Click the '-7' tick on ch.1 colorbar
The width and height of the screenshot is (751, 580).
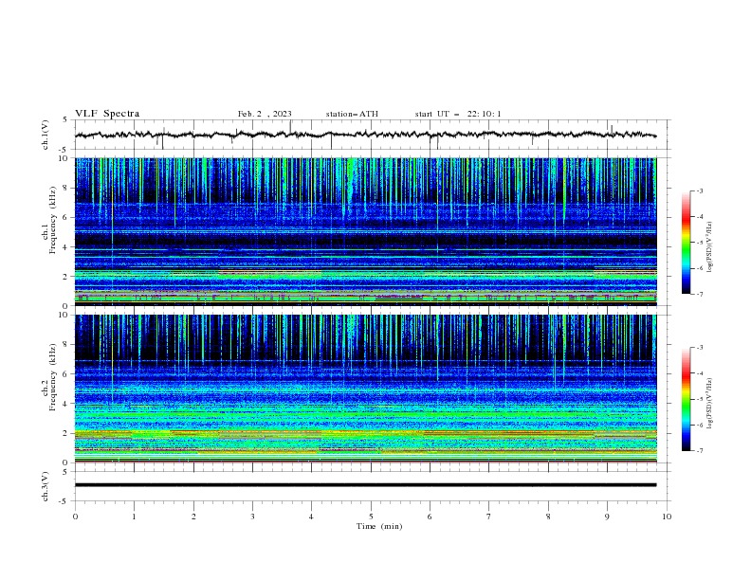click(x=699, y=294)
